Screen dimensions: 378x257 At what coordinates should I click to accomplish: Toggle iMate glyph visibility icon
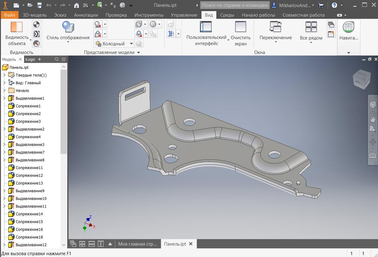click(x=37, y=43)
